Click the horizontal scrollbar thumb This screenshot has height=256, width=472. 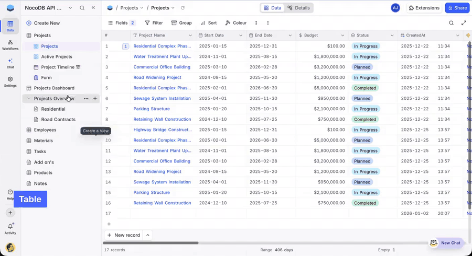point(151,243)
